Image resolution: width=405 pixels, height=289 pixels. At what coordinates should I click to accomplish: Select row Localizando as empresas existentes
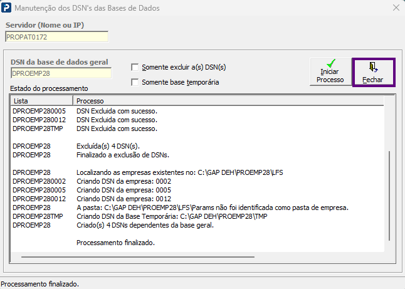(x=197, y=172)
